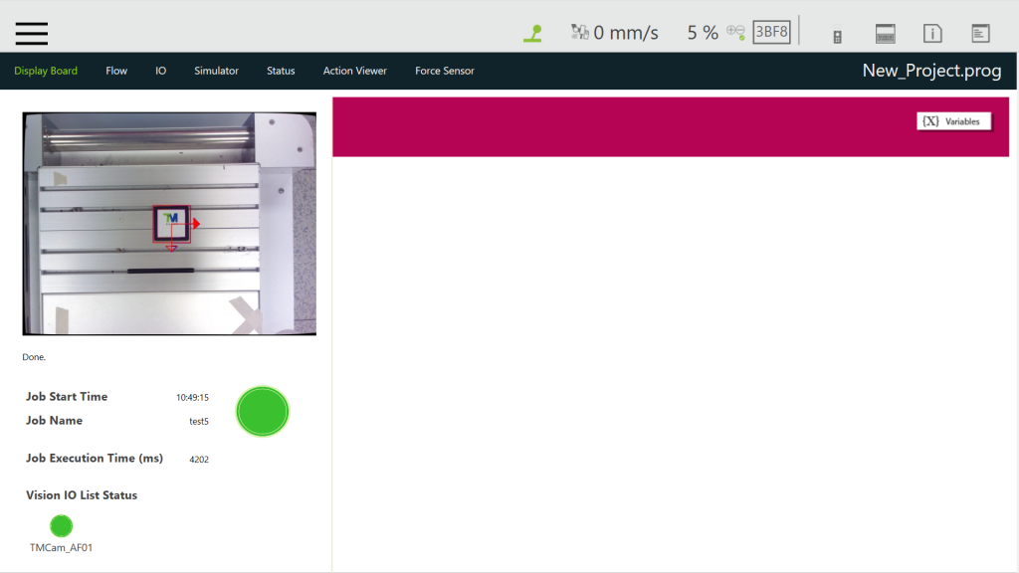Click the green robot arm status icon
Viewport: 1019px width, 573px height.
[532, 33]
